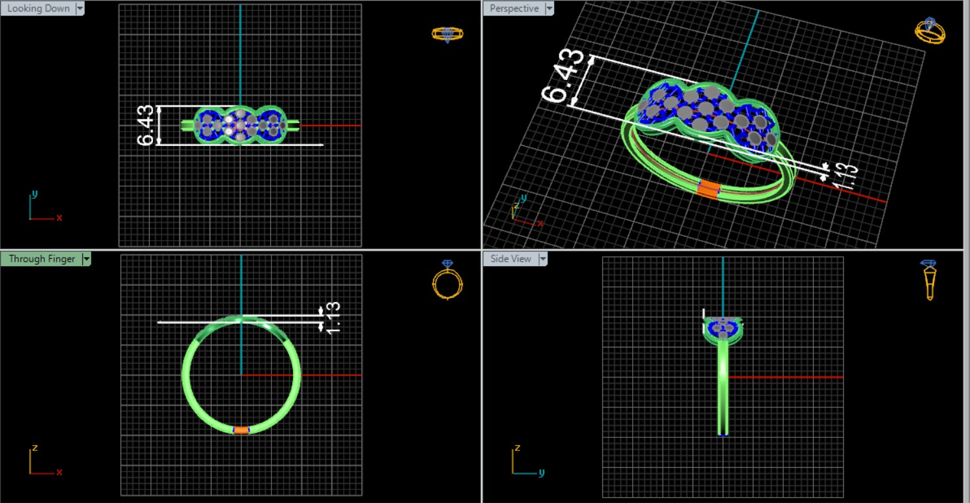Open the Looking Down viewport dropdown arrow

pos(80,8)
